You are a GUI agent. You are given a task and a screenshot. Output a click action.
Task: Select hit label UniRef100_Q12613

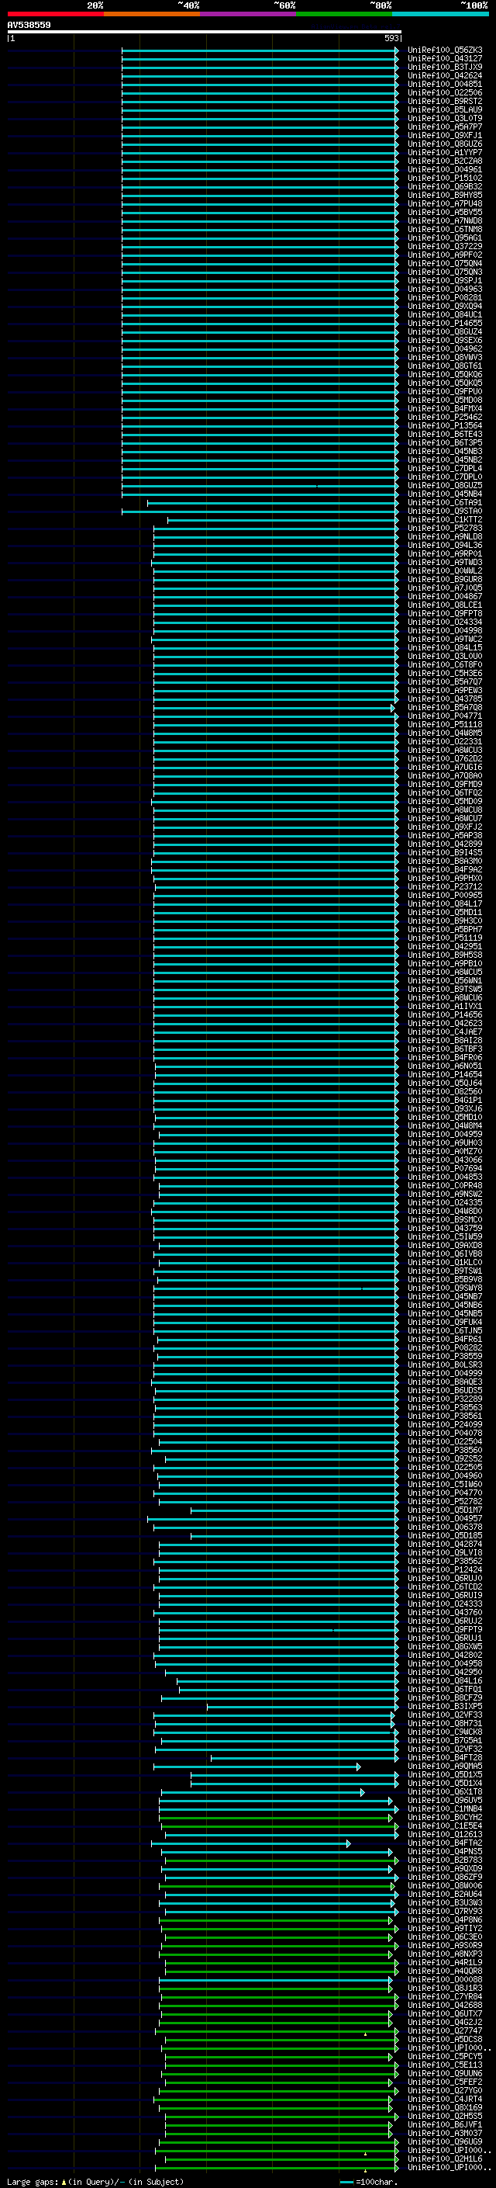[x=445, y=1835]
